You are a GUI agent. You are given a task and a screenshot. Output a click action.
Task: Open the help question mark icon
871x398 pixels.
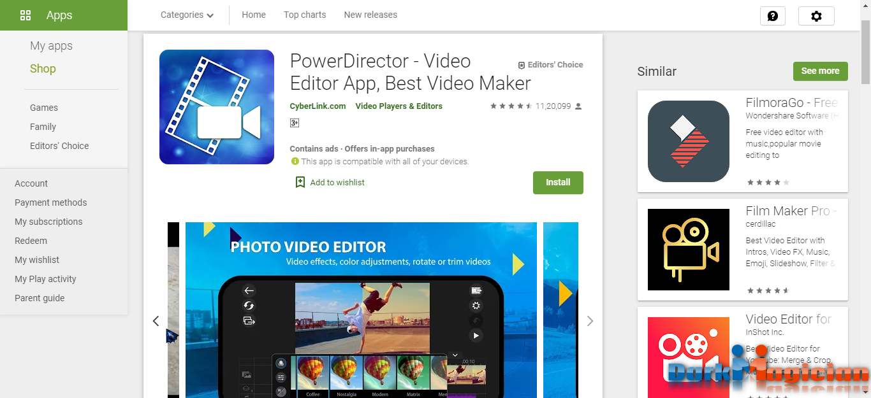click(773, 16)
